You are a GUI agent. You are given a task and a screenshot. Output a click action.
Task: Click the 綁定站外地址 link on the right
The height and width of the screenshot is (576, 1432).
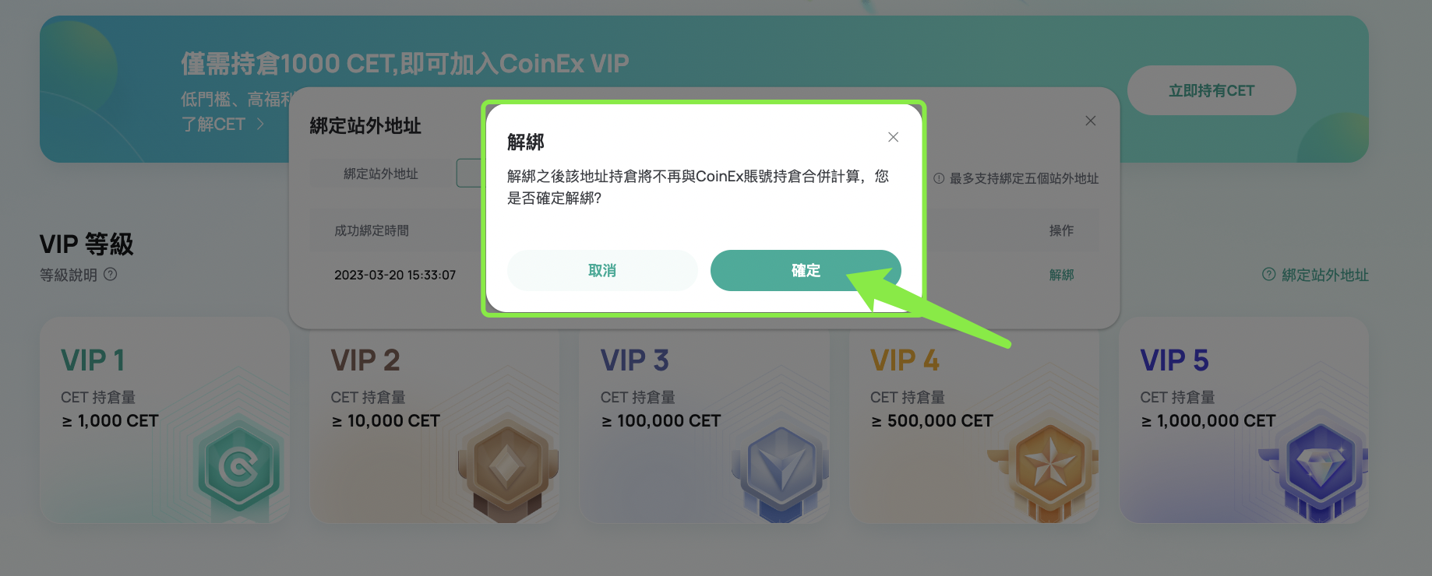[x=1325, y=275]
